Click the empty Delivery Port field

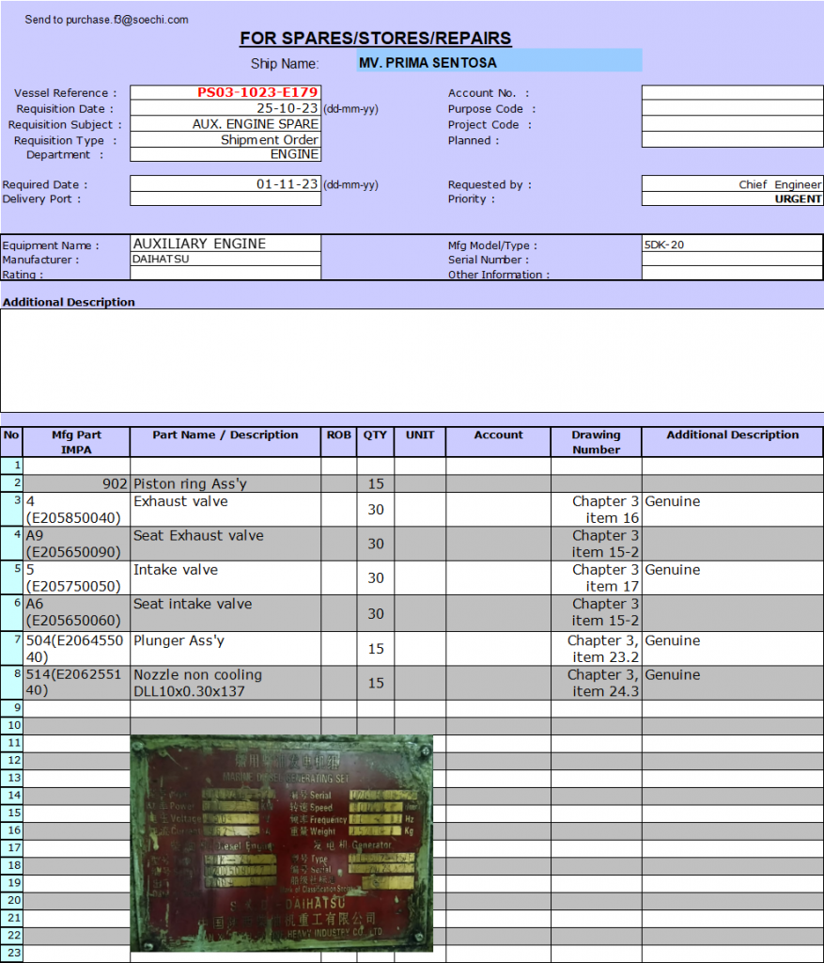[x=225, y=199]
